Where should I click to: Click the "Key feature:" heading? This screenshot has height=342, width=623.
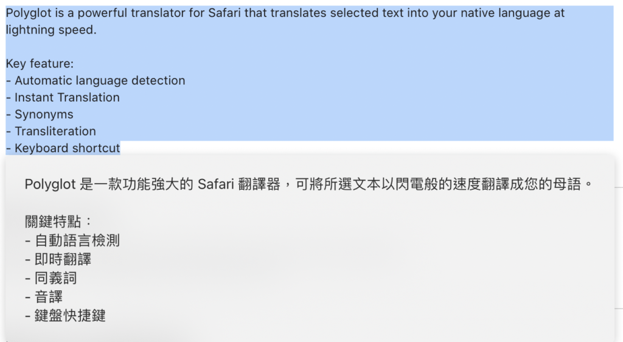coord(40,63)
